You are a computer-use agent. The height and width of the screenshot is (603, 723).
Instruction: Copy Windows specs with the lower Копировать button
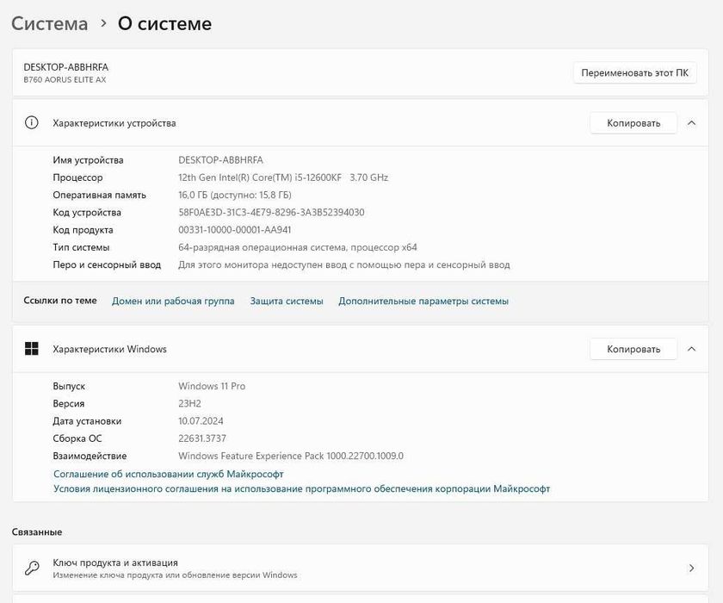[633, 349]
